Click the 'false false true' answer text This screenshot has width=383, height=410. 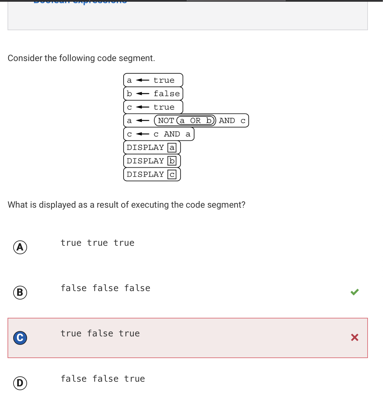click(103, 379)
